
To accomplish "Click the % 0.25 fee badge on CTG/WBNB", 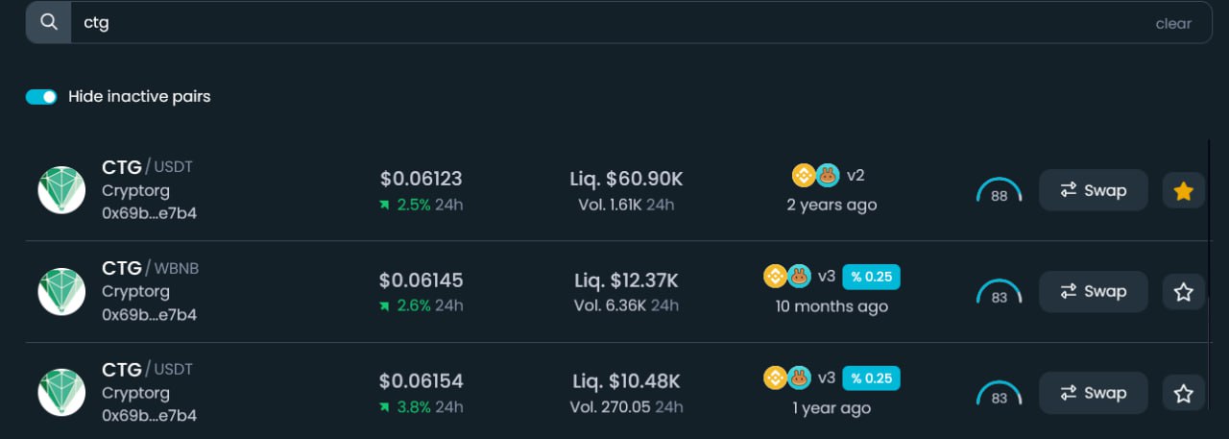I will pos(871,278).
